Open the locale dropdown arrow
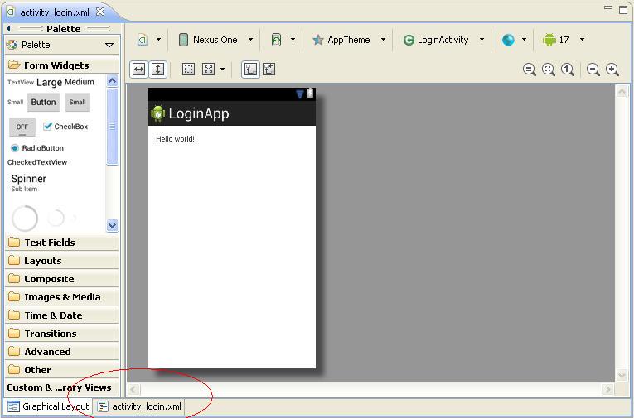Viewport: 634px width, 418px height. (524, 40)
